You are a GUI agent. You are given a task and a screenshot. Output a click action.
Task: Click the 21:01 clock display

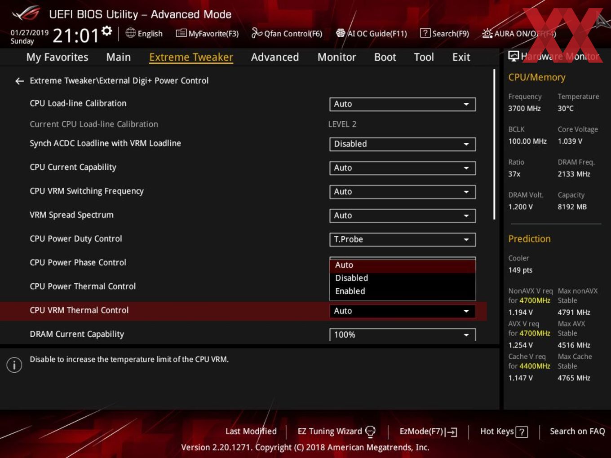[75, 35]
